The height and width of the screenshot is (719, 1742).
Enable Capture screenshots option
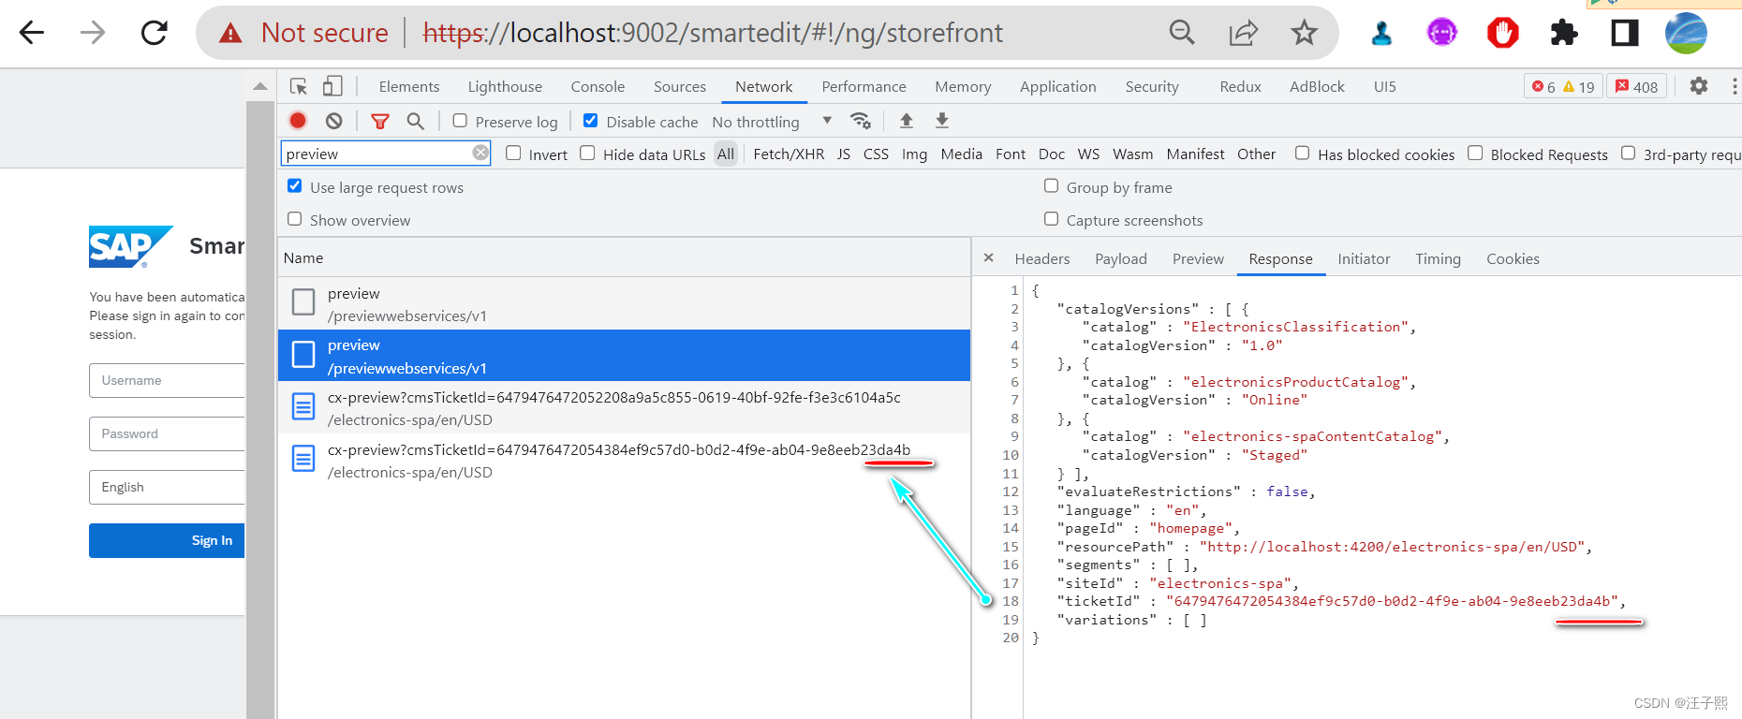1051,219
